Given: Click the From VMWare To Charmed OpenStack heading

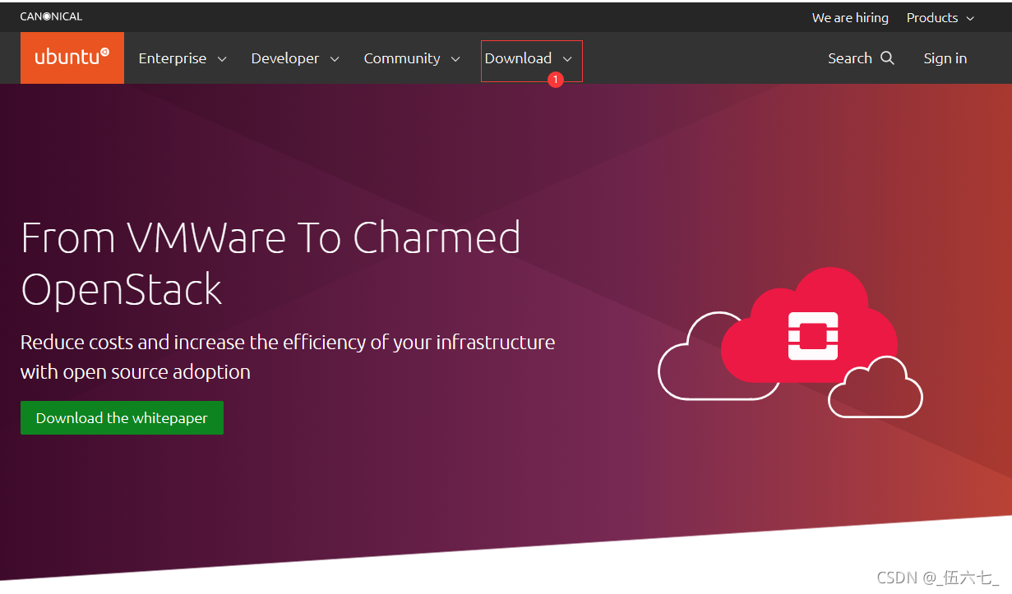Looking at the screenshot, I should point(270,263).
